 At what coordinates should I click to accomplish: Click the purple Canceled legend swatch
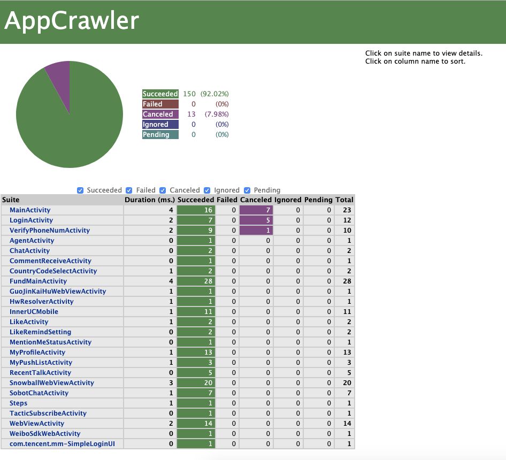coord(160,114)
